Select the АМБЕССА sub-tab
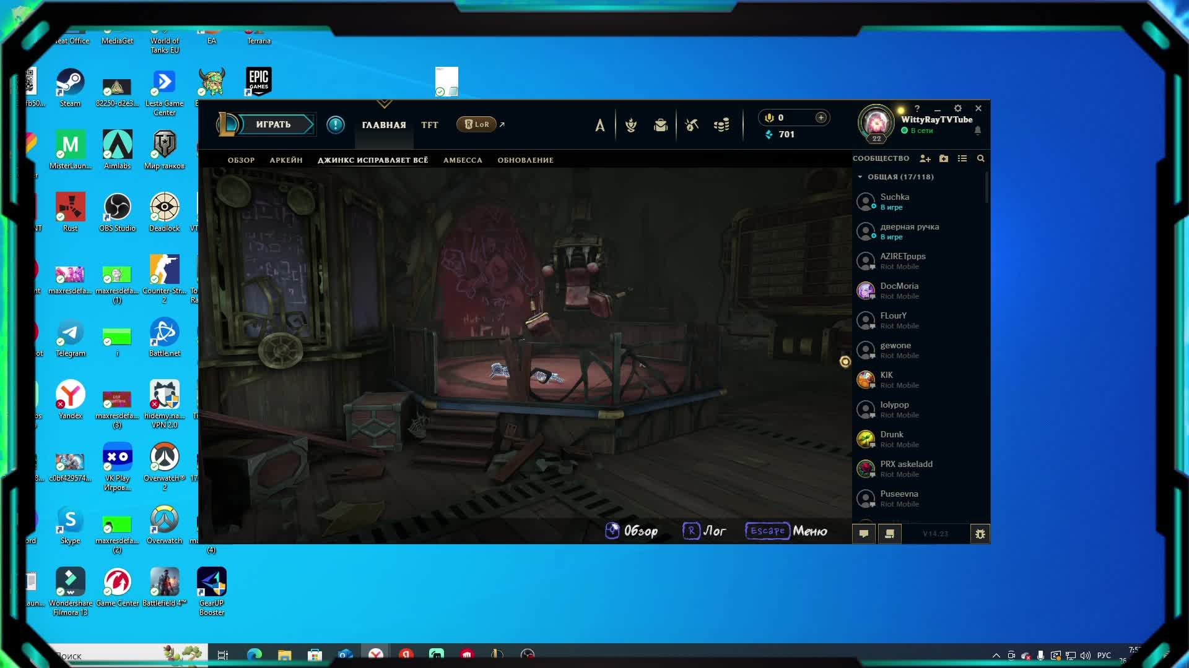The image size is (1189, 668). [x=463, y=160]
